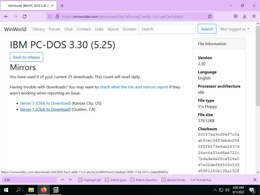Open Windows Start menu
260x195 pixels.
pos(6,190)
